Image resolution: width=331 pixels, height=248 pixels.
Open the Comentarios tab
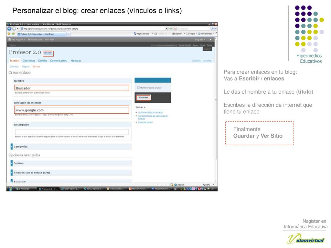[59, 61]
